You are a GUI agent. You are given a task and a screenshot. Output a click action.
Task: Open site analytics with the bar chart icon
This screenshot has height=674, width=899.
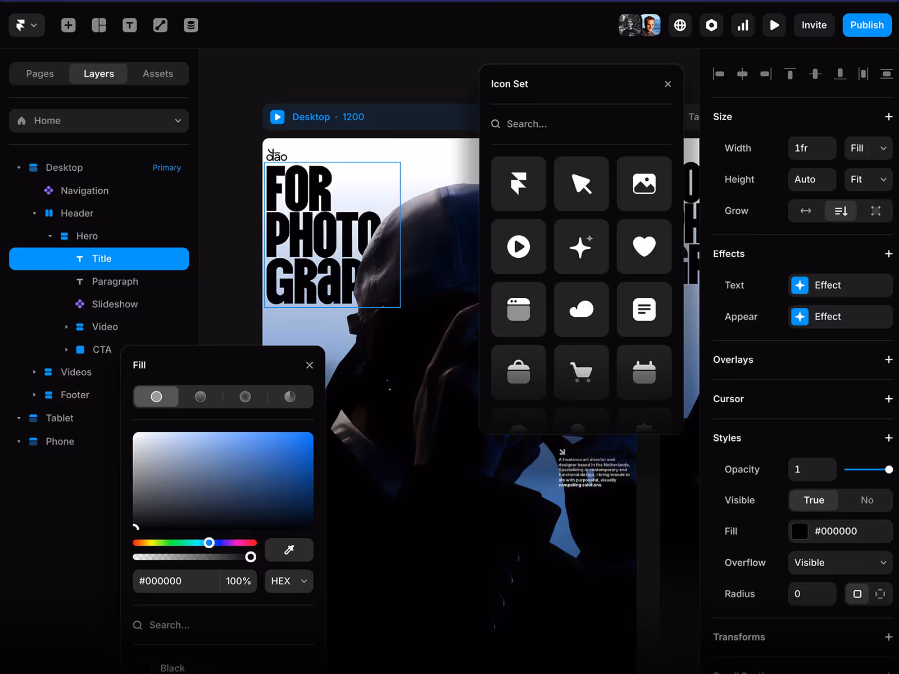[743, 25]
